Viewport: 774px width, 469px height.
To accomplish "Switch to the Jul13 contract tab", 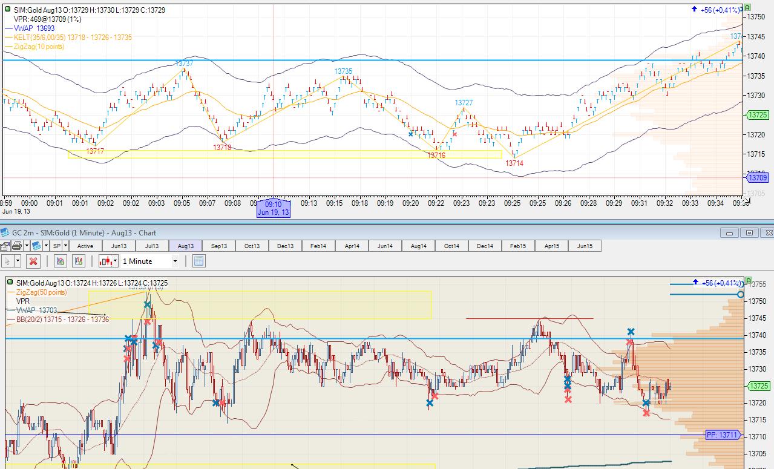I will tap(152, 246).
